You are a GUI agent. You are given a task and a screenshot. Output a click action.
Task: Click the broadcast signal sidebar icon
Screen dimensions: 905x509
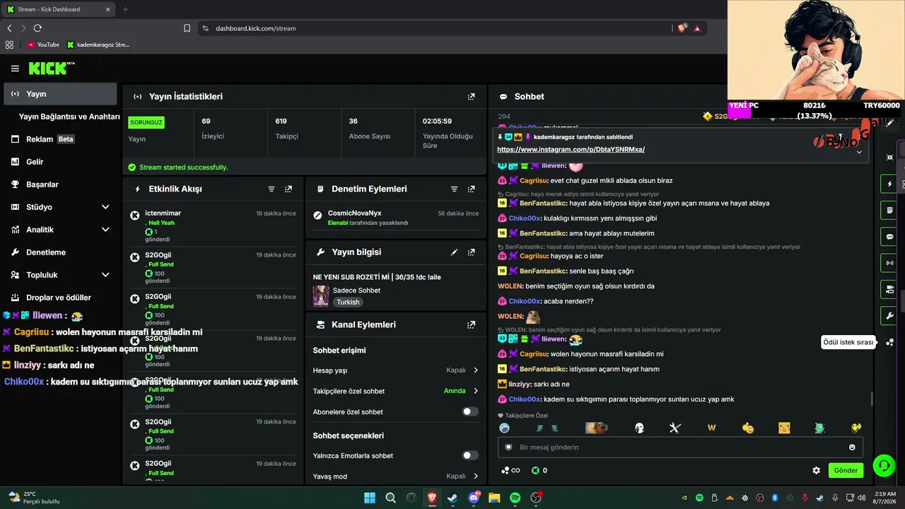click(x=890, y=263)
